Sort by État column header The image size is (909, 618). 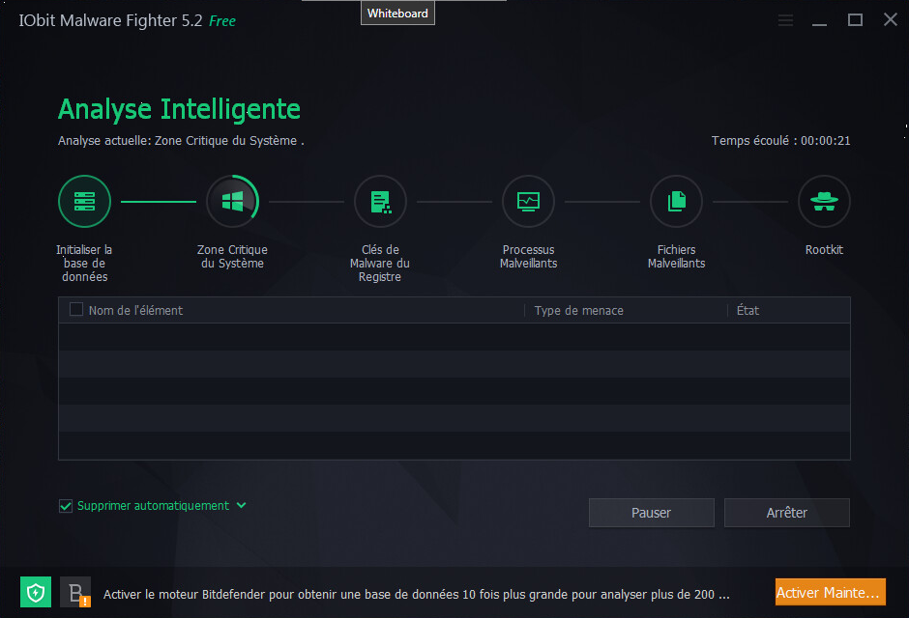pyautogui.click(x=748, y=310)
